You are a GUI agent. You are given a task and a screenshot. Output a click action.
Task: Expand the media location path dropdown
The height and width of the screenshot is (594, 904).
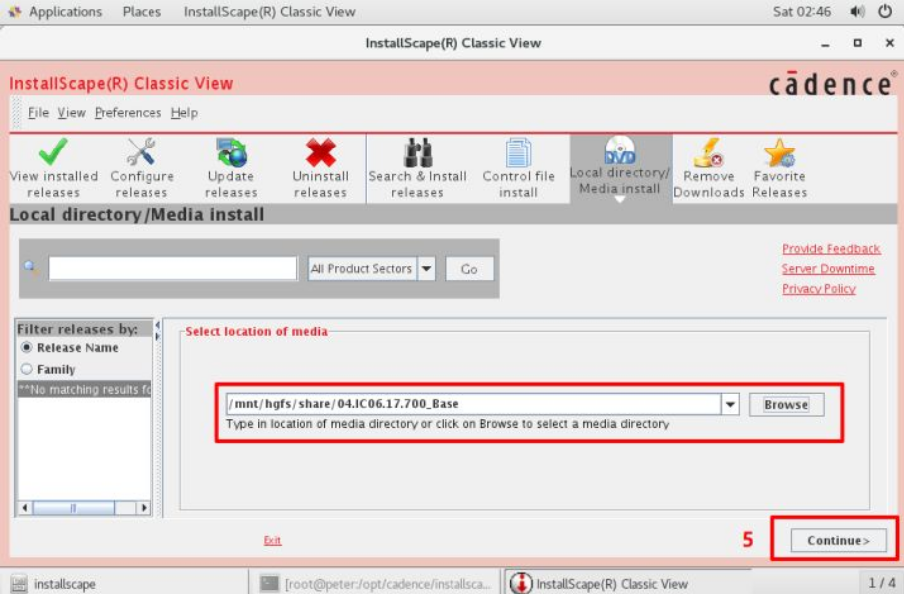732,404
